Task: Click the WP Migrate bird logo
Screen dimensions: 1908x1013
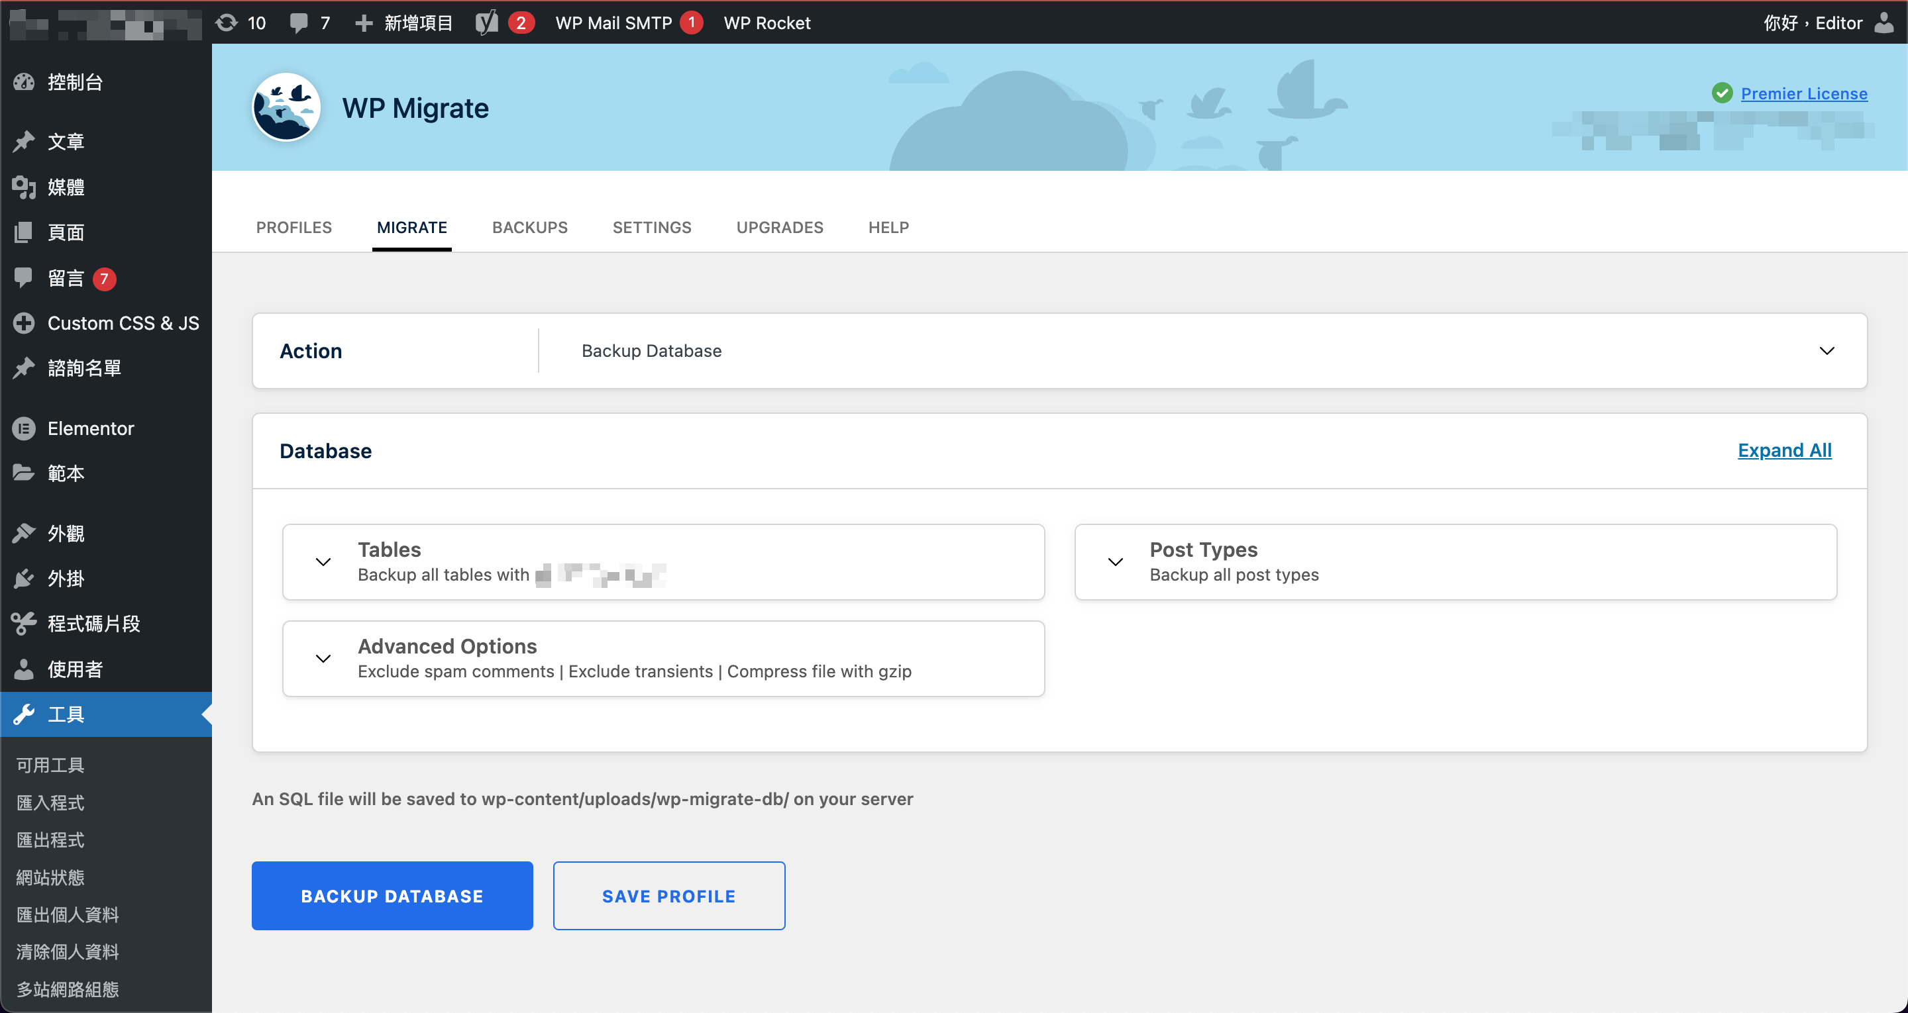Action: pos(286,107)
